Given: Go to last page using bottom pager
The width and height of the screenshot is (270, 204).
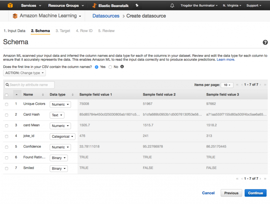Looking at the screenshot, I should (265, 179).
